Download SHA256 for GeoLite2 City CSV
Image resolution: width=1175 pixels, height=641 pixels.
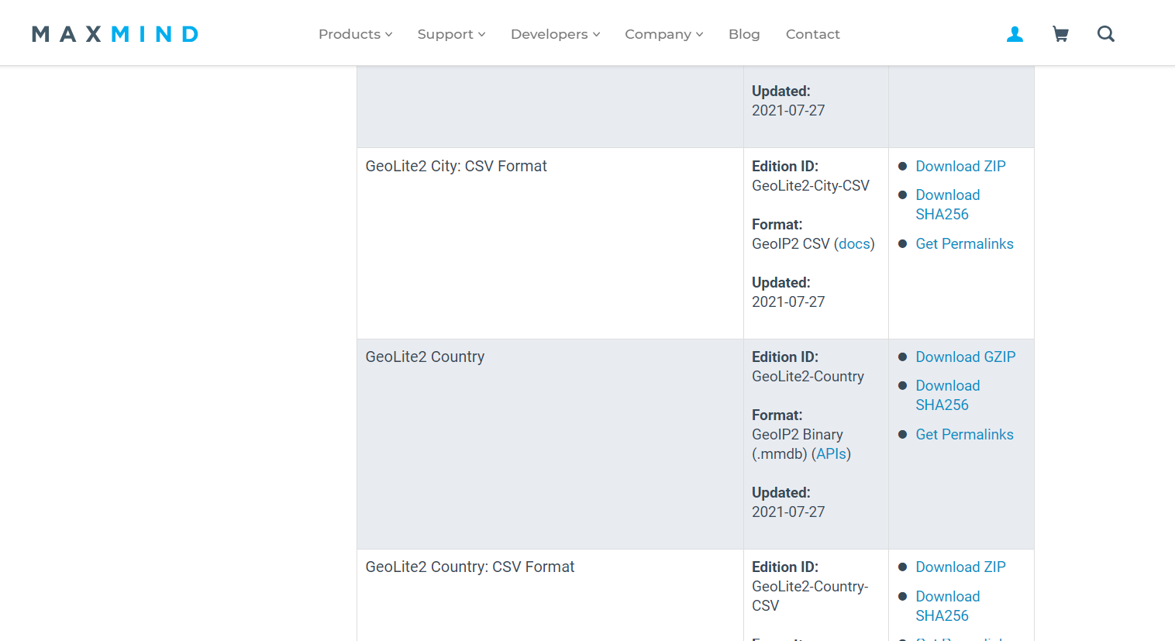tap(948, 205)
